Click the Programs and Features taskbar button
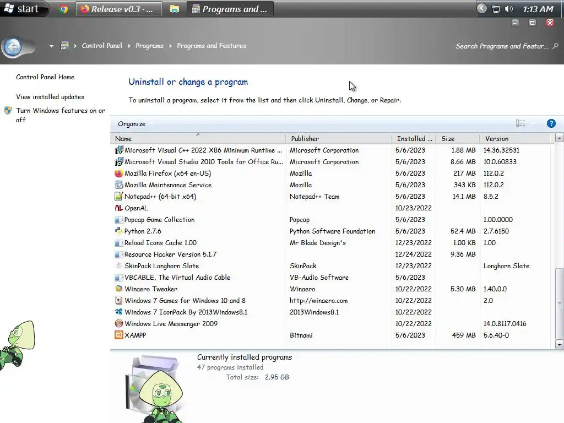This screenshot has width=564, height=423. (230, 9)
